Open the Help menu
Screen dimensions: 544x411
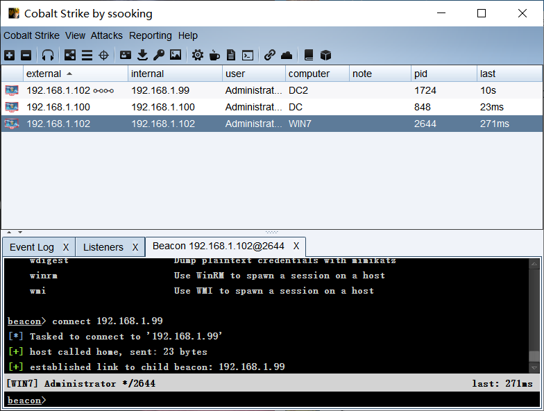(187, 35)
